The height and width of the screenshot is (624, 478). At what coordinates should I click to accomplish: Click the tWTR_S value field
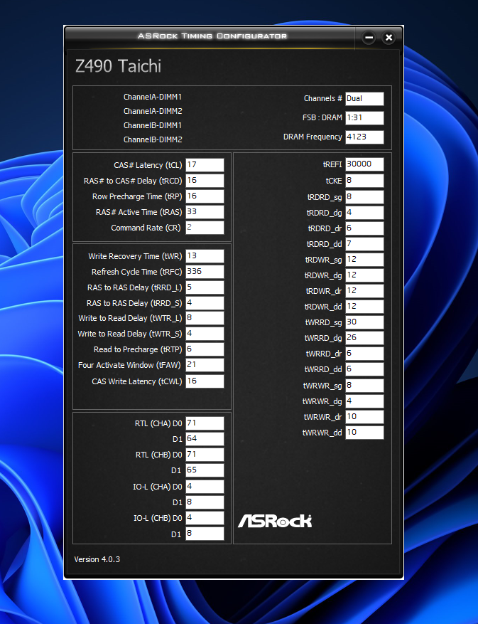coord(205,334)
